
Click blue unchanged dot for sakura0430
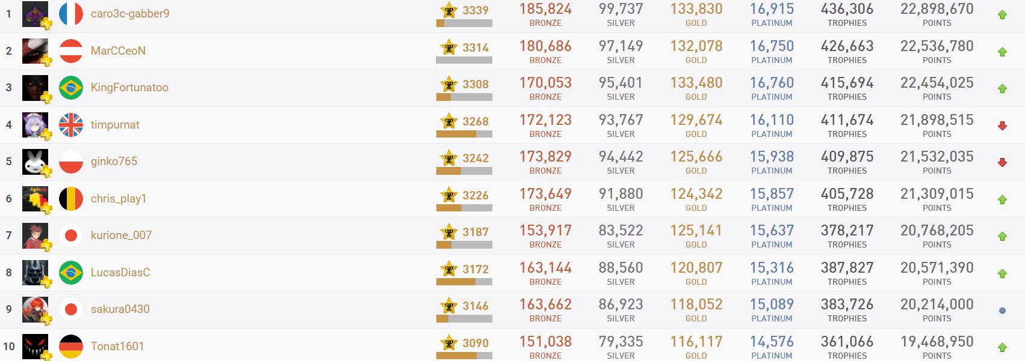point(1002,311)
